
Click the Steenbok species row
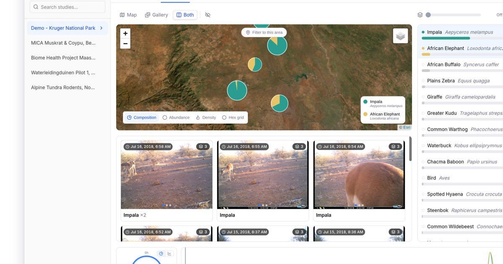point(461,213)
